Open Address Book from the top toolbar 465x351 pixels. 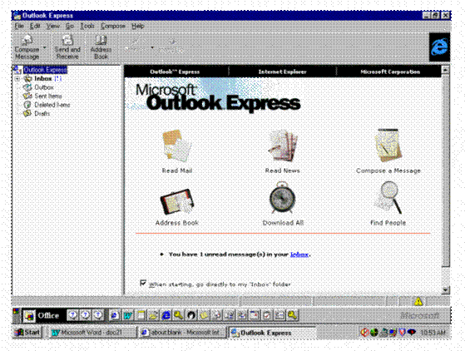pos(101,47)
